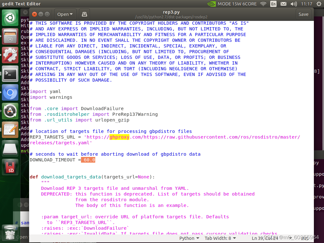Click the 'seconds to wait before aborting' comment
The image size is (324, 243).
point(115,154)
